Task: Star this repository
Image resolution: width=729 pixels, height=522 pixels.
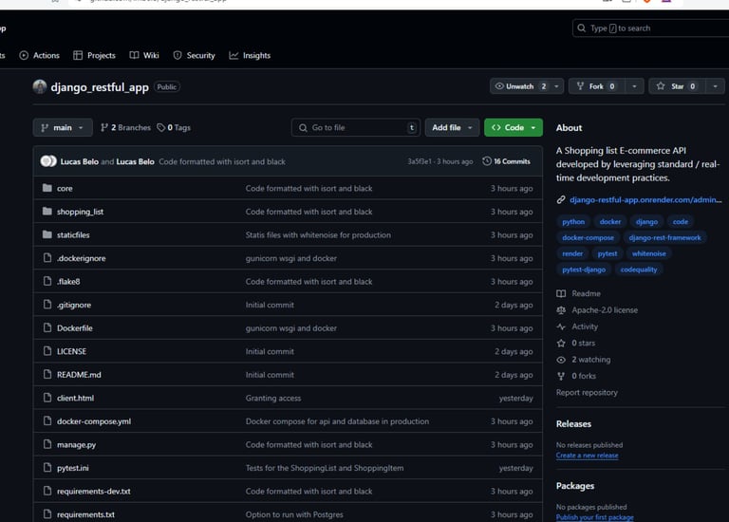Action: [x=677, y=86]
